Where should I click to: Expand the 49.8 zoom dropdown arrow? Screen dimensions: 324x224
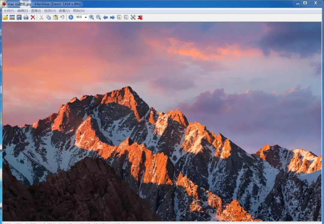(86, 17)
